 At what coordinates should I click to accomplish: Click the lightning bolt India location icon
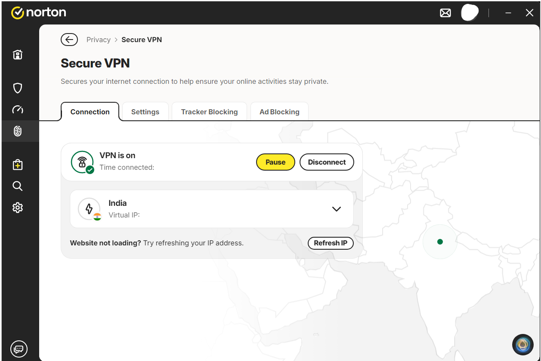[x=90, y=209]
